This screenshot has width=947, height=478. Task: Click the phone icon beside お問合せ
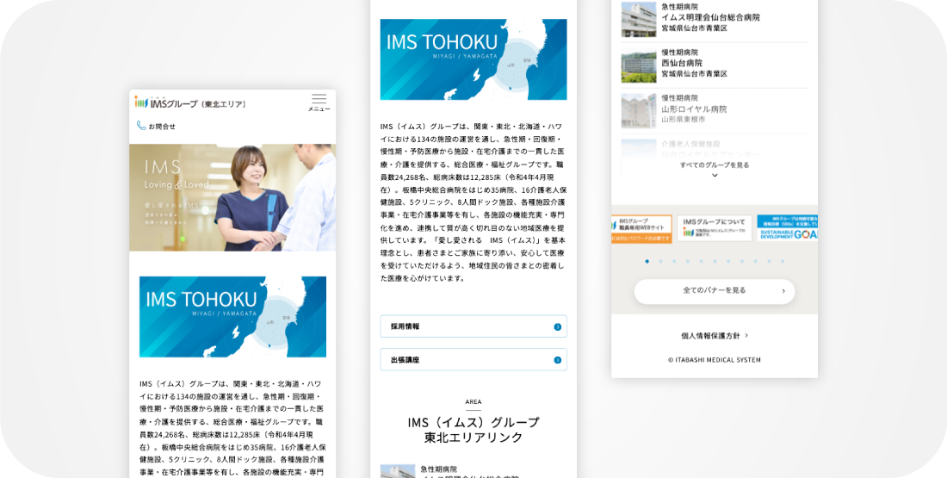point(141,126)
